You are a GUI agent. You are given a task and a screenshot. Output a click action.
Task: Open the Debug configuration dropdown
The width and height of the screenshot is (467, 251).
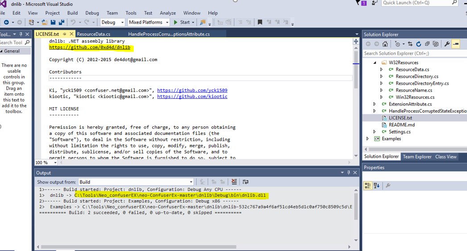pyautogui.click(x=122, y=22)
